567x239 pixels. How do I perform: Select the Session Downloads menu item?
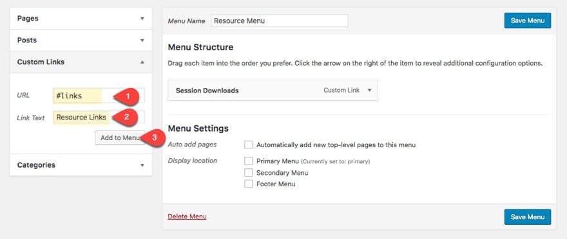click(x=273, y=91)
